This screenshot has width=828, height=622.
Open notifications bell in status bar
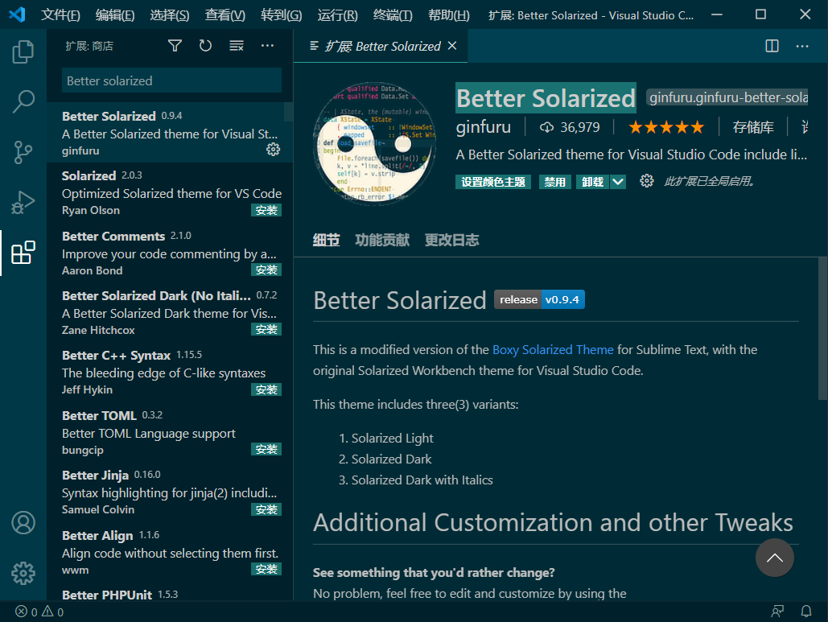click(806, 612)
